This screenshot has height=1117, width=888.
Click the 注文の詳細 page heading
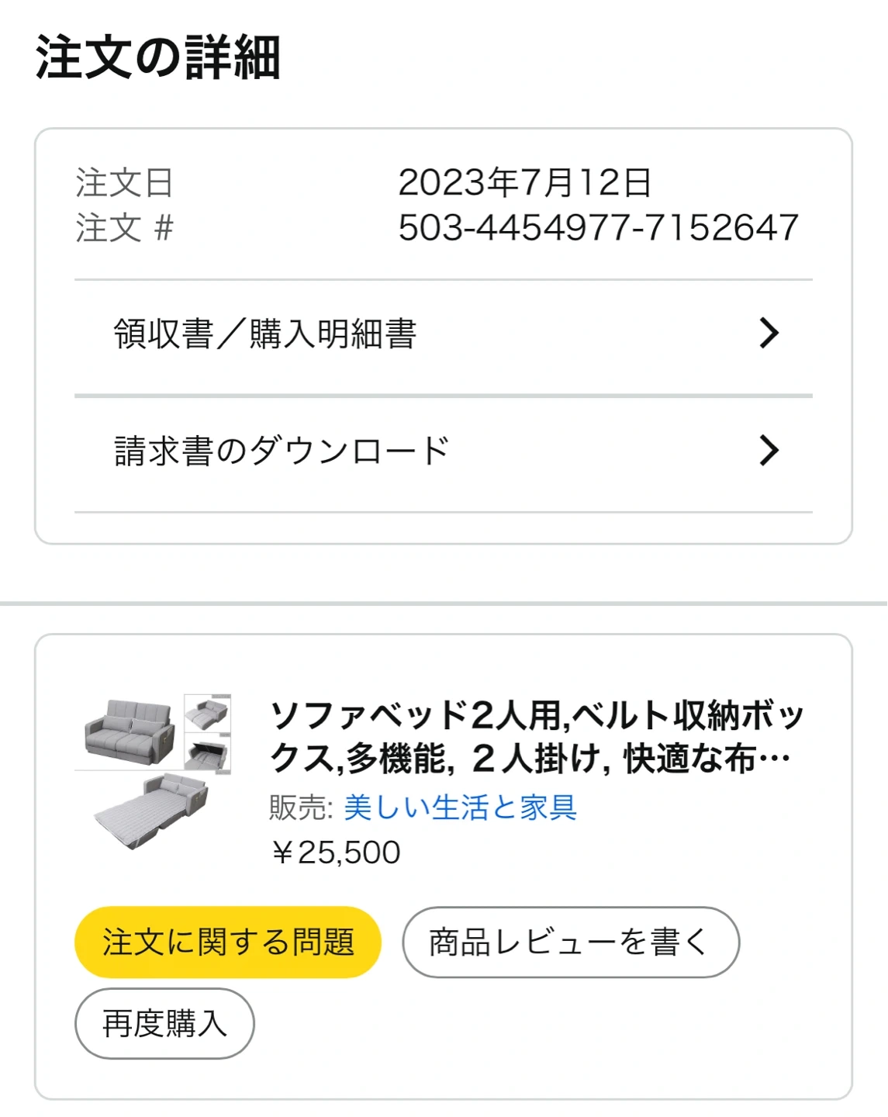click(x=157, y=58)
